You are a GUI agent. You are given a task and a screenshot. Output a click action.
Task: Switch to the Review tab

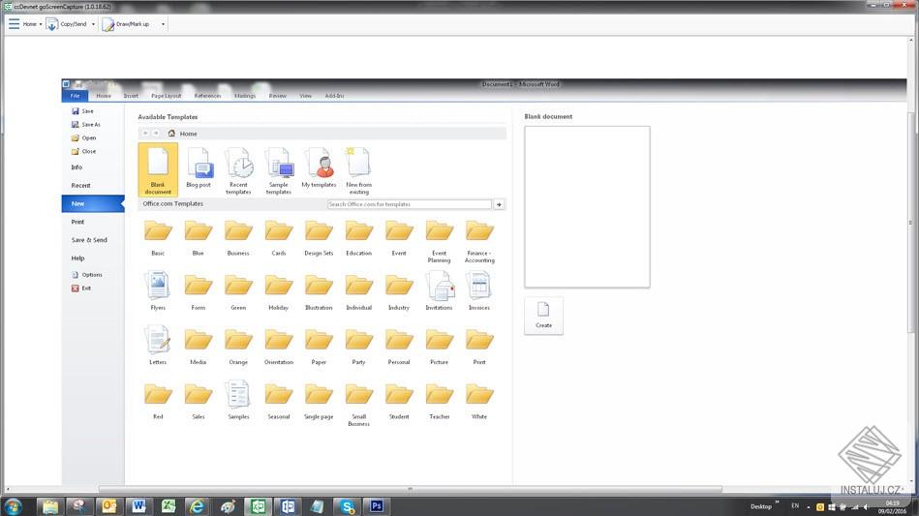coord(278,96)
